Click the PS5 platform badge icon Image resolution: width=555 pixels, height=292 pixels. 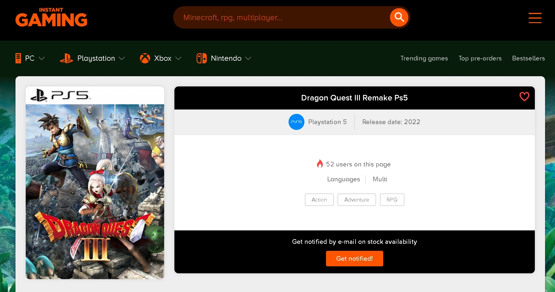(x=296, y=122)
